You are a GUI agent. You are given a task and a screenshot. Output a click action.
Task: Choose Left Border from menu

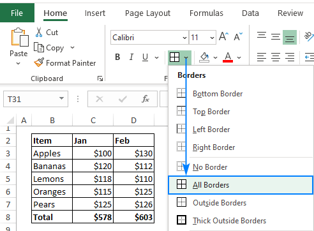click(241, 130)
